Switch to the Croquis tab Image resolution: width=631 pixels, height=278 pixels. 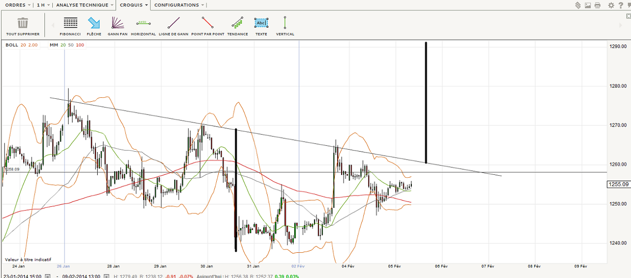tap(133, 5)
